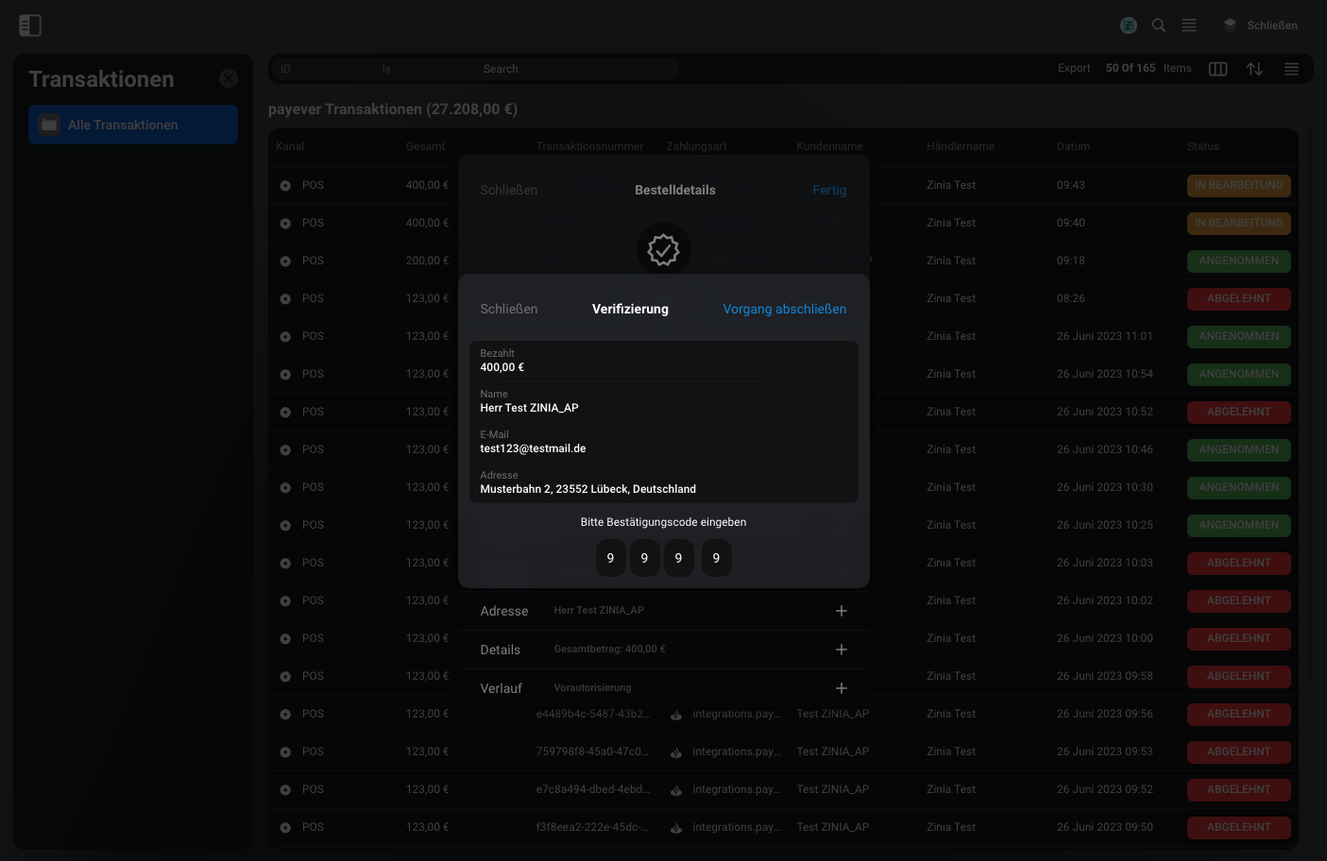Click the Search input field

pos(576,69)
